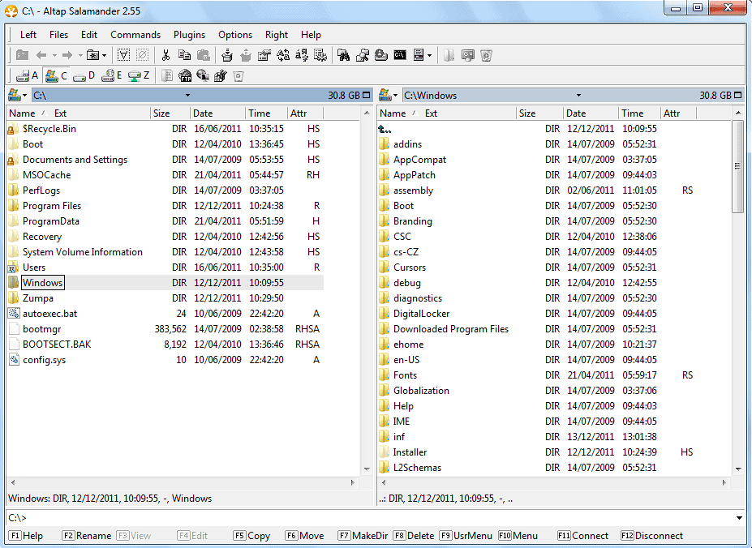752x548 pixels.
Task: Switch to drive C in drive bar
Action: click(56, 75)
